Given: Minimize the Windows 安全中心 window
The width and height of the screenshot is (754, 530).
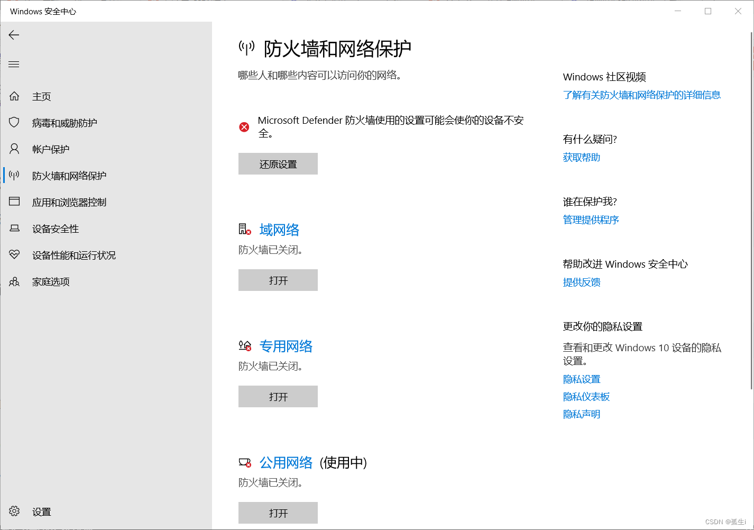Looking at the screenshot, I should 678,11.
